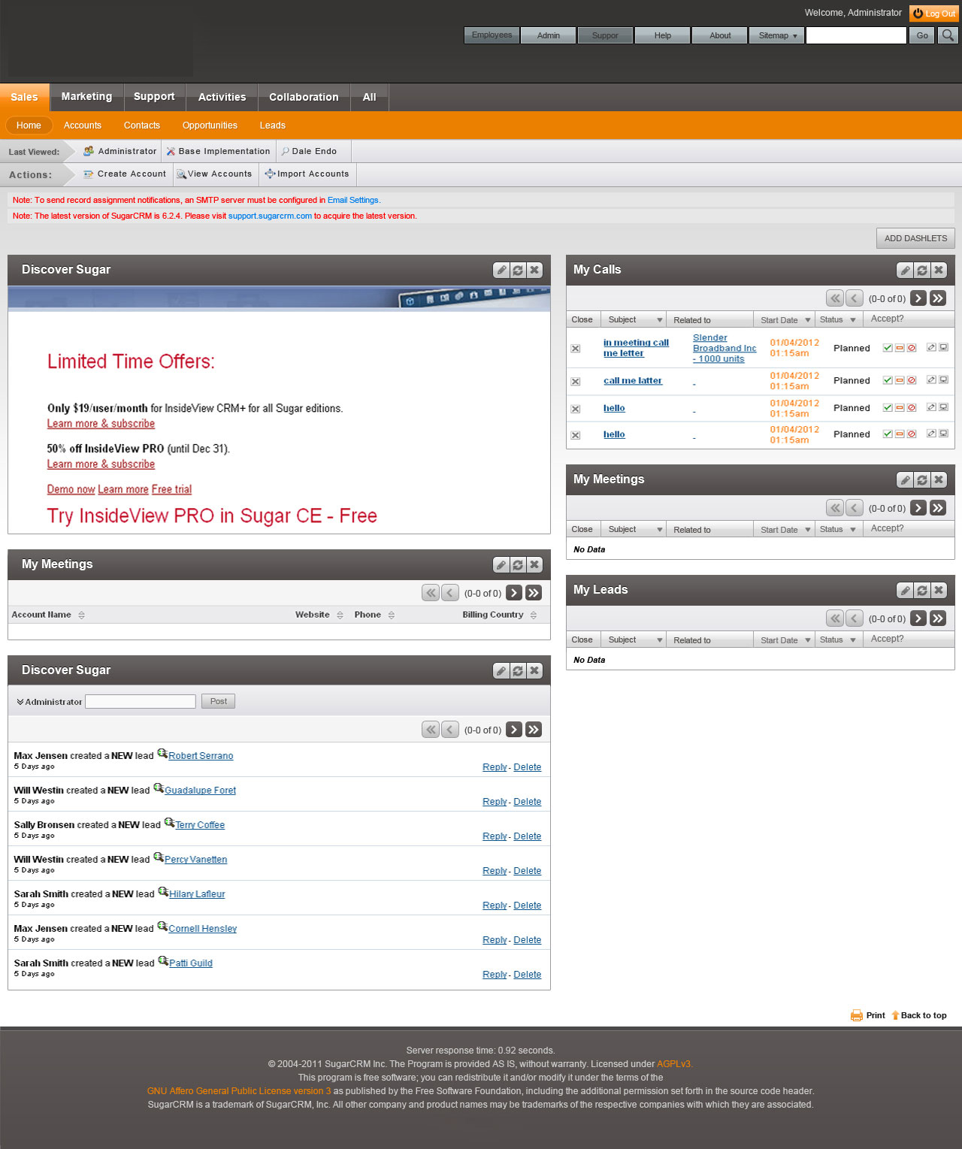Open the support.sugarcrm.com link
Screen dimensions: 962x1149
270,216
